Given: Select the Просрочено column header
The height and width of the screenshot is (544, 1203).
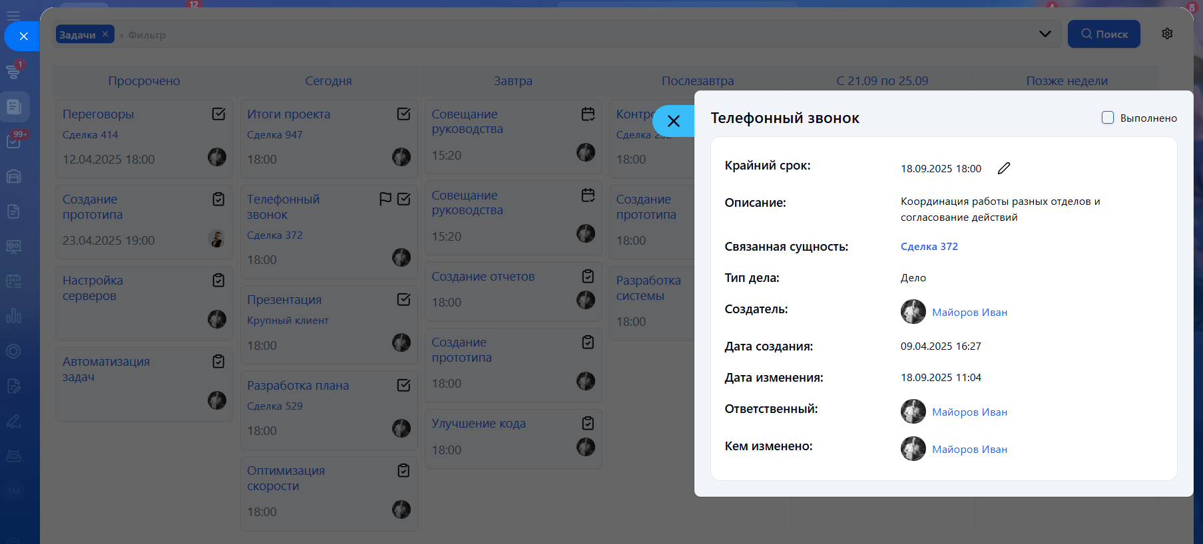Looking at the screenshot, I should (144, 81).
